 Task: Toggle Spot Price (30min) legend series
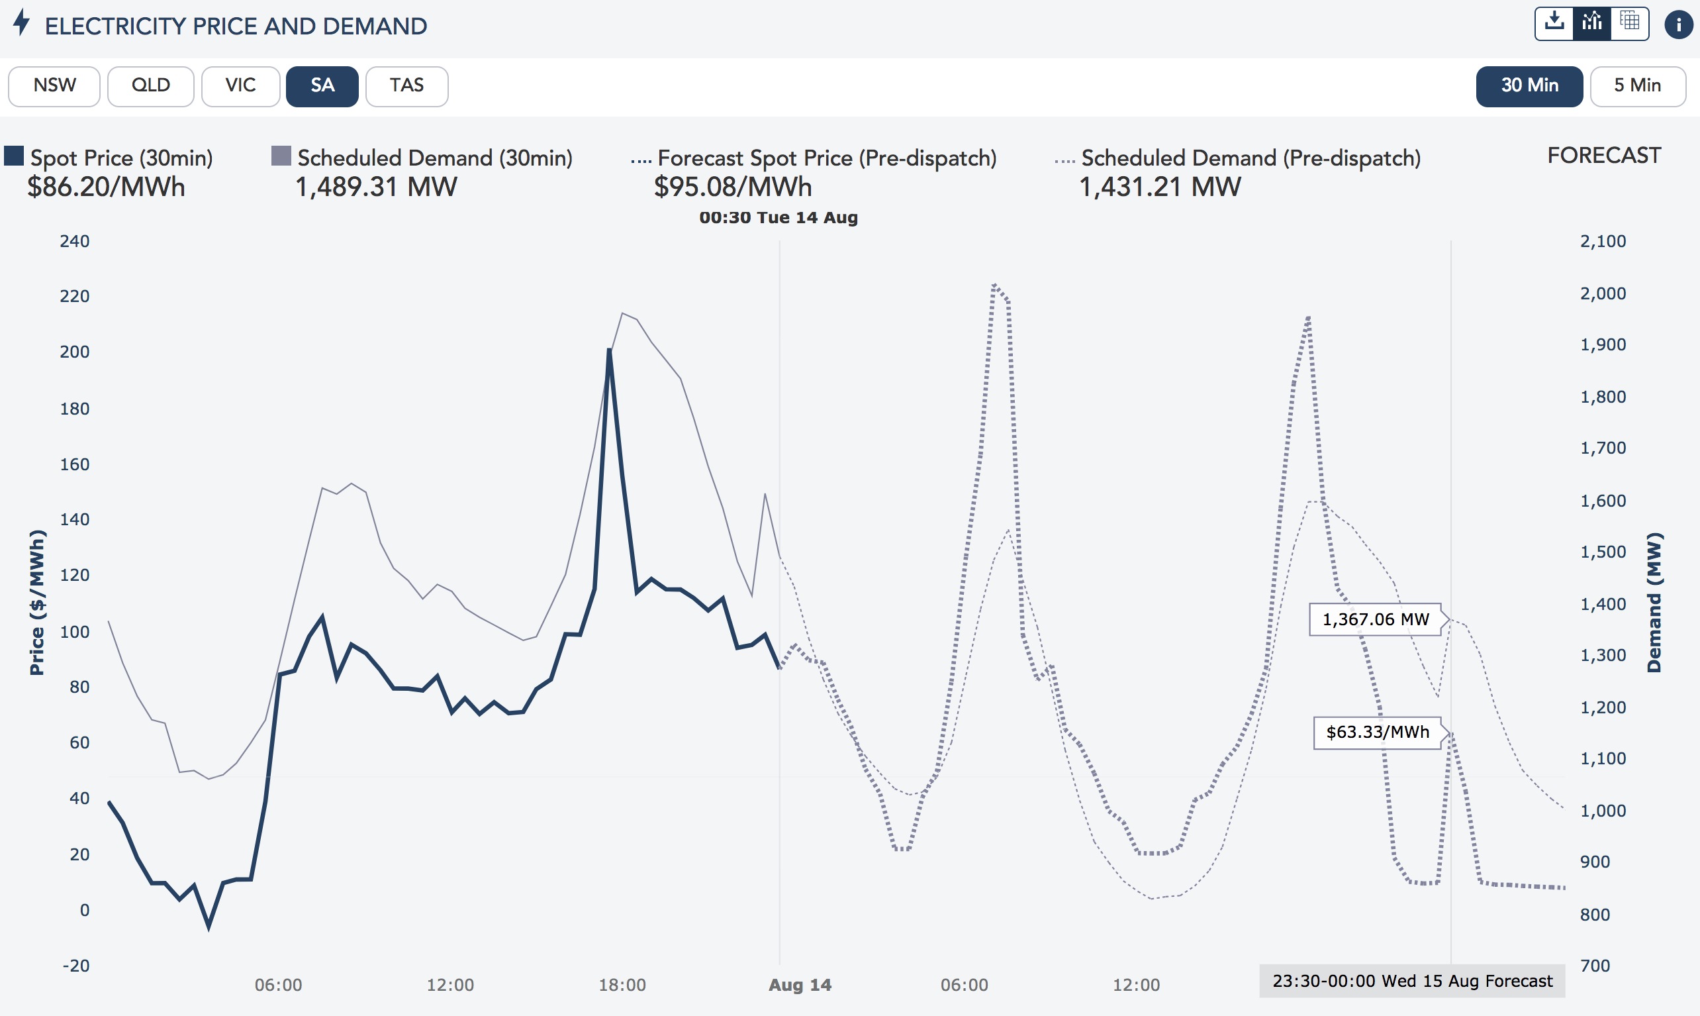point(121,158)
